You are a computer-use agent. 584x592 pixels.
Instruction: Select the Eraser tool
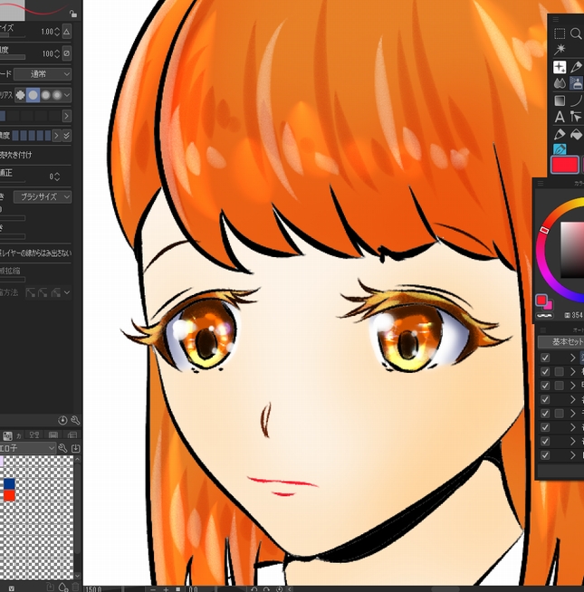pos(560,134)
